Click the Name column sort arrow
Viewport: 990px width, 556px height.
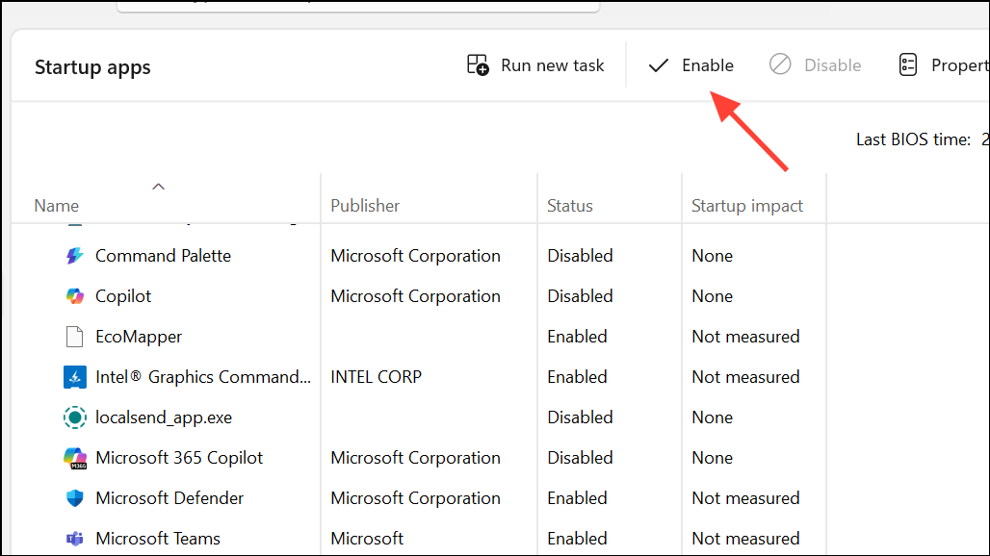[x=158, y=186]
